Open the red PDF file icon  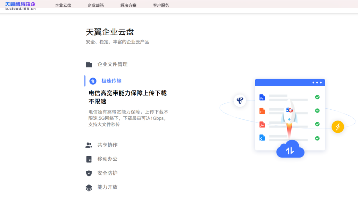(x=263, y=124)
